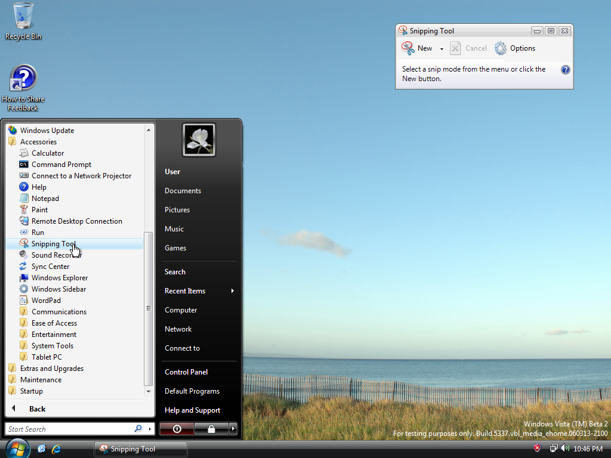Image resolution: width=611 pixels, height=458 pixels.
Task: Open Command Prompt from Accessories list
Action: (61, 165)
